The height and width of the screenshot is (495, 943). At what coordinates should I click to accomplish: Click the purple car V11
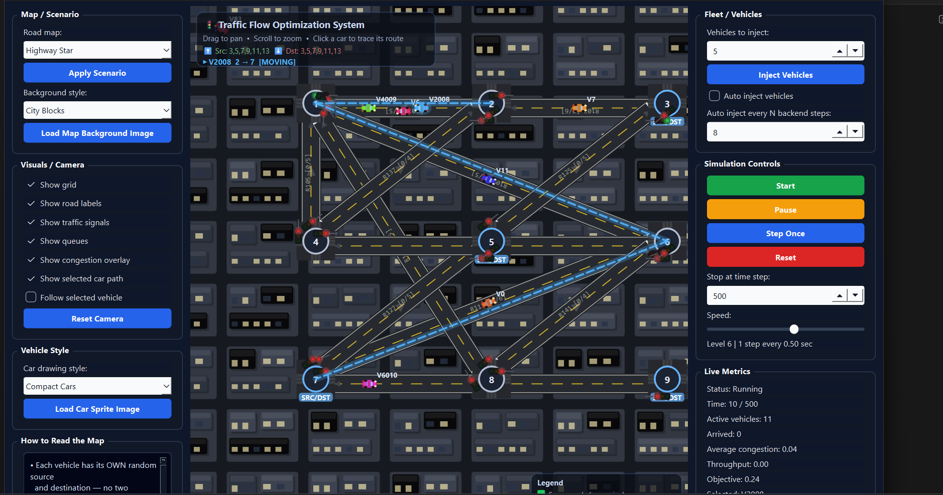tap(489, 179)
